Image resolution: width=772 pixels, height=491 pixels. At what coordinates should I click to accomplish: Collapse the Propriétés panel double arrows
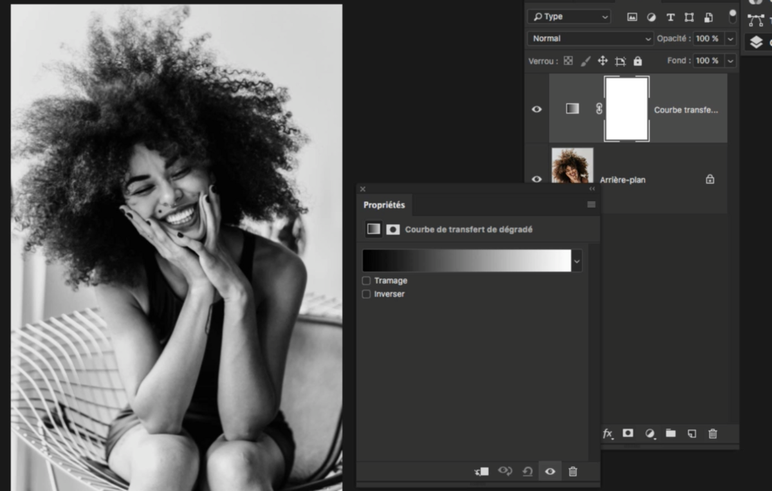point(592,189)
